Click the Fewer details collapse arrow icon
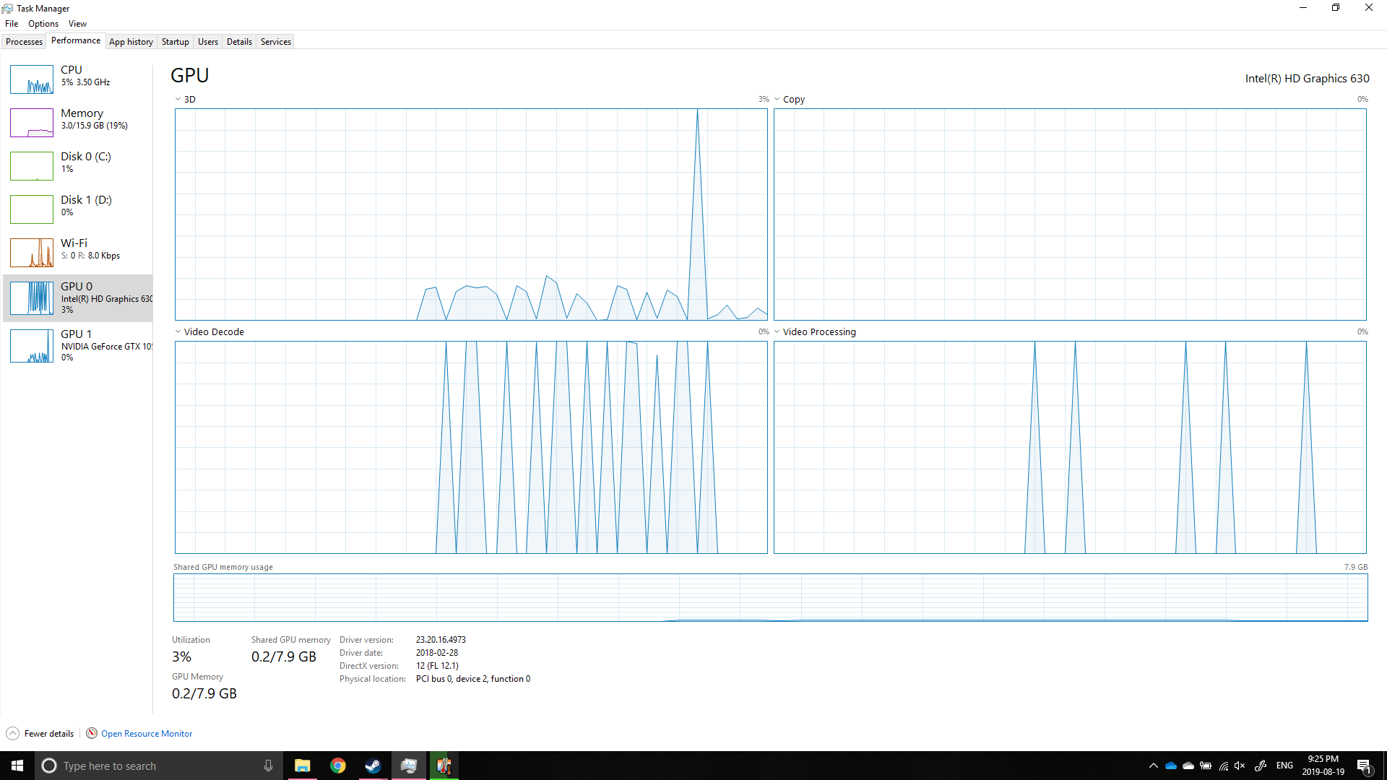Screen dimensions: 1387x780 [12, 733]
